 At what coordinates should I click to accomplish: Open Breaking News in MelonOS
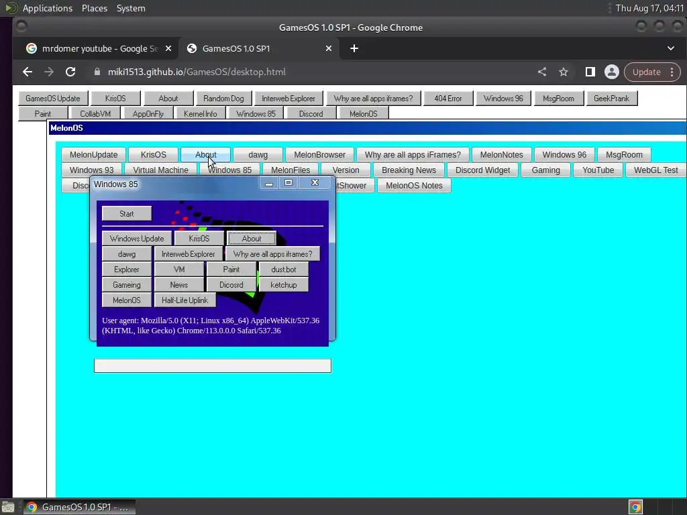tap(409, 170)
